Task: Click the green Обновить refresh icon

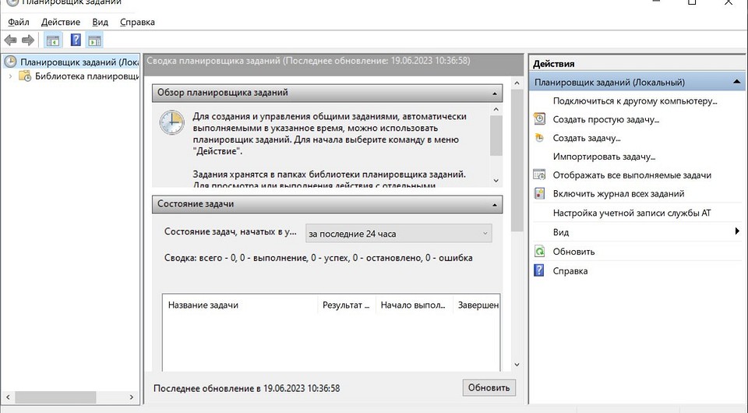Action: coord(539,252)
